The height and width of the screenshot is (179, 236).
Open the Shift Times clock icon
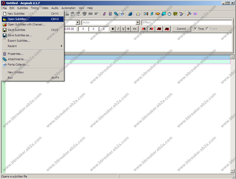[x=169, y=14]
